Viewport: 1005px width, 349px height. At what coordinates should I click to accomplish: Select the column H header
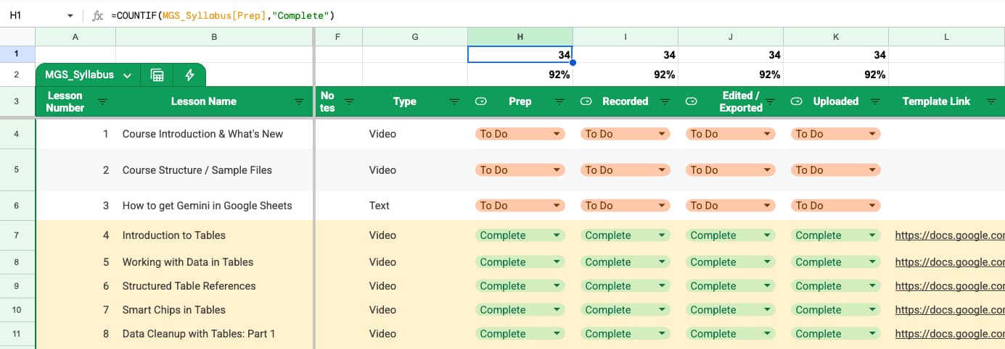[x=520, y=37]
